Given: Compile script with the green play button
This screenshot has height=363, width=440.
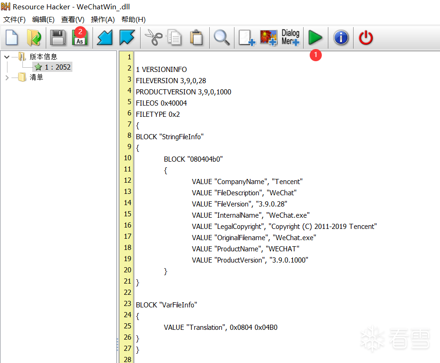Looking at the screenshot, I should (x=315, y=38).
